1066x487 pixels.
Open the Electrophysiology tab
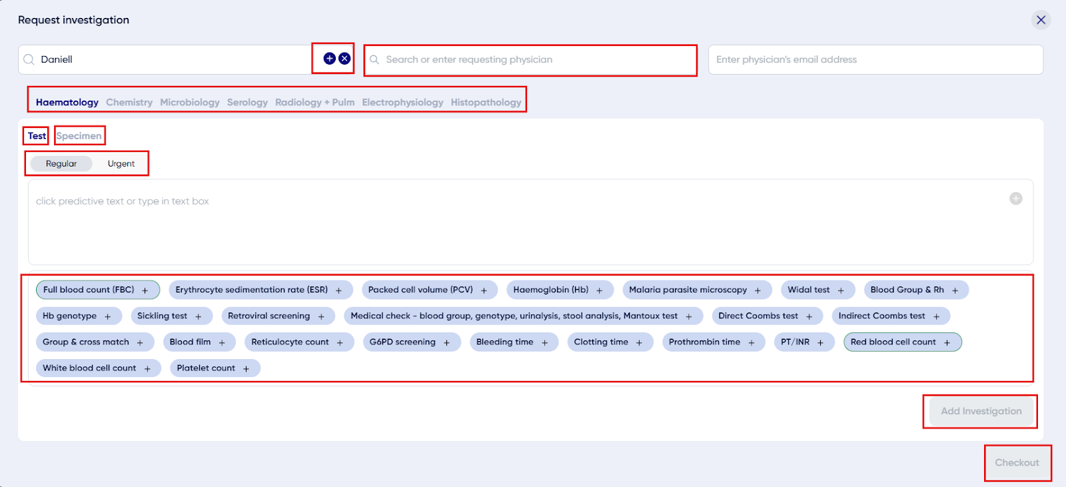402,102
